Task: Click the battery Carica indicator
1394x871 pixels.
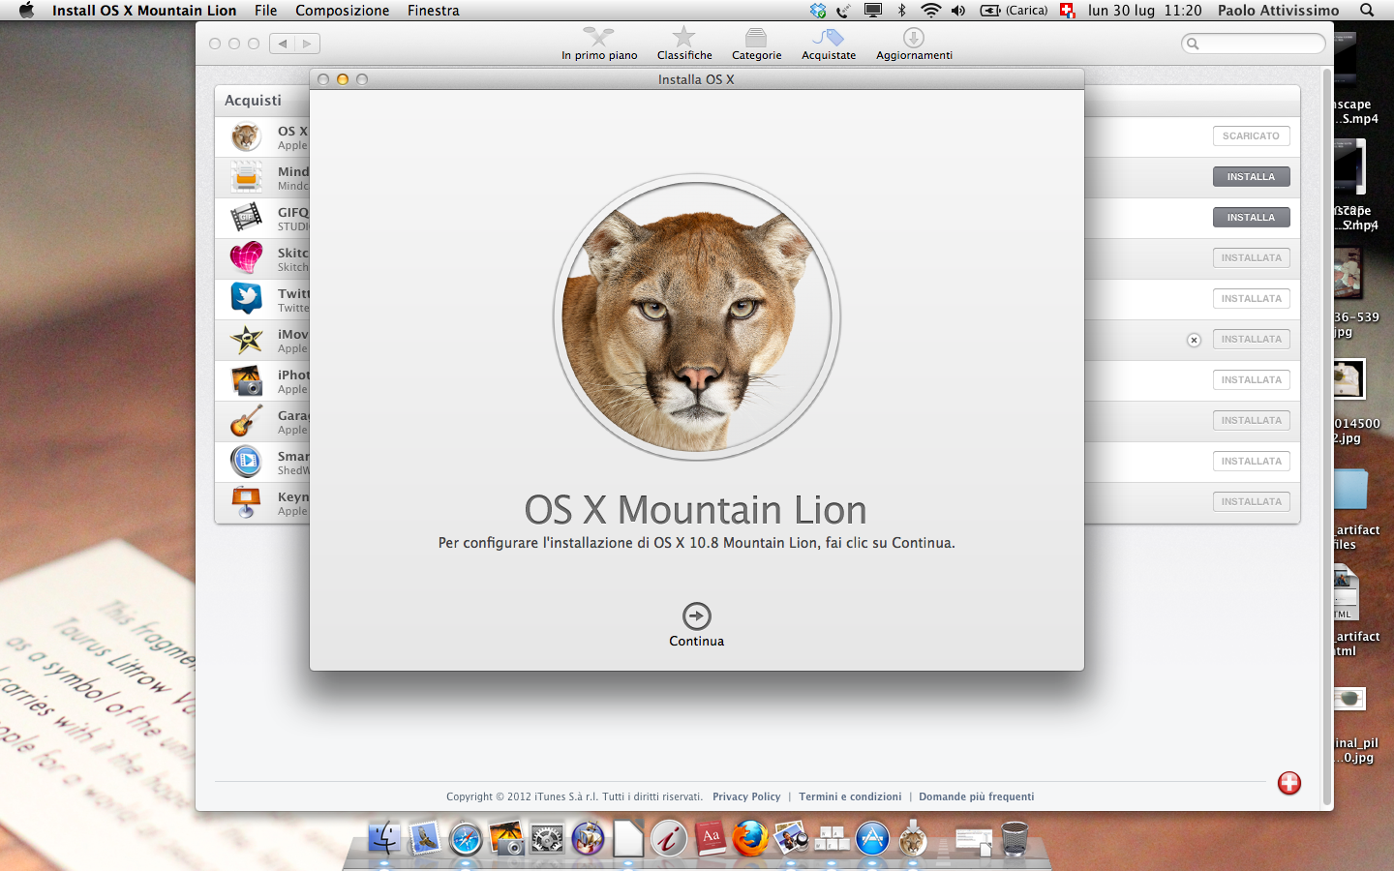Action: [x=1014, y=11]
